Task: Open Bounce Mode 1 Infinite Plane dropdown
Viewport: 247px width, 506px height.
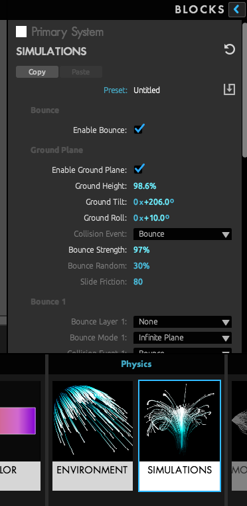Action: tap(183, 338)
